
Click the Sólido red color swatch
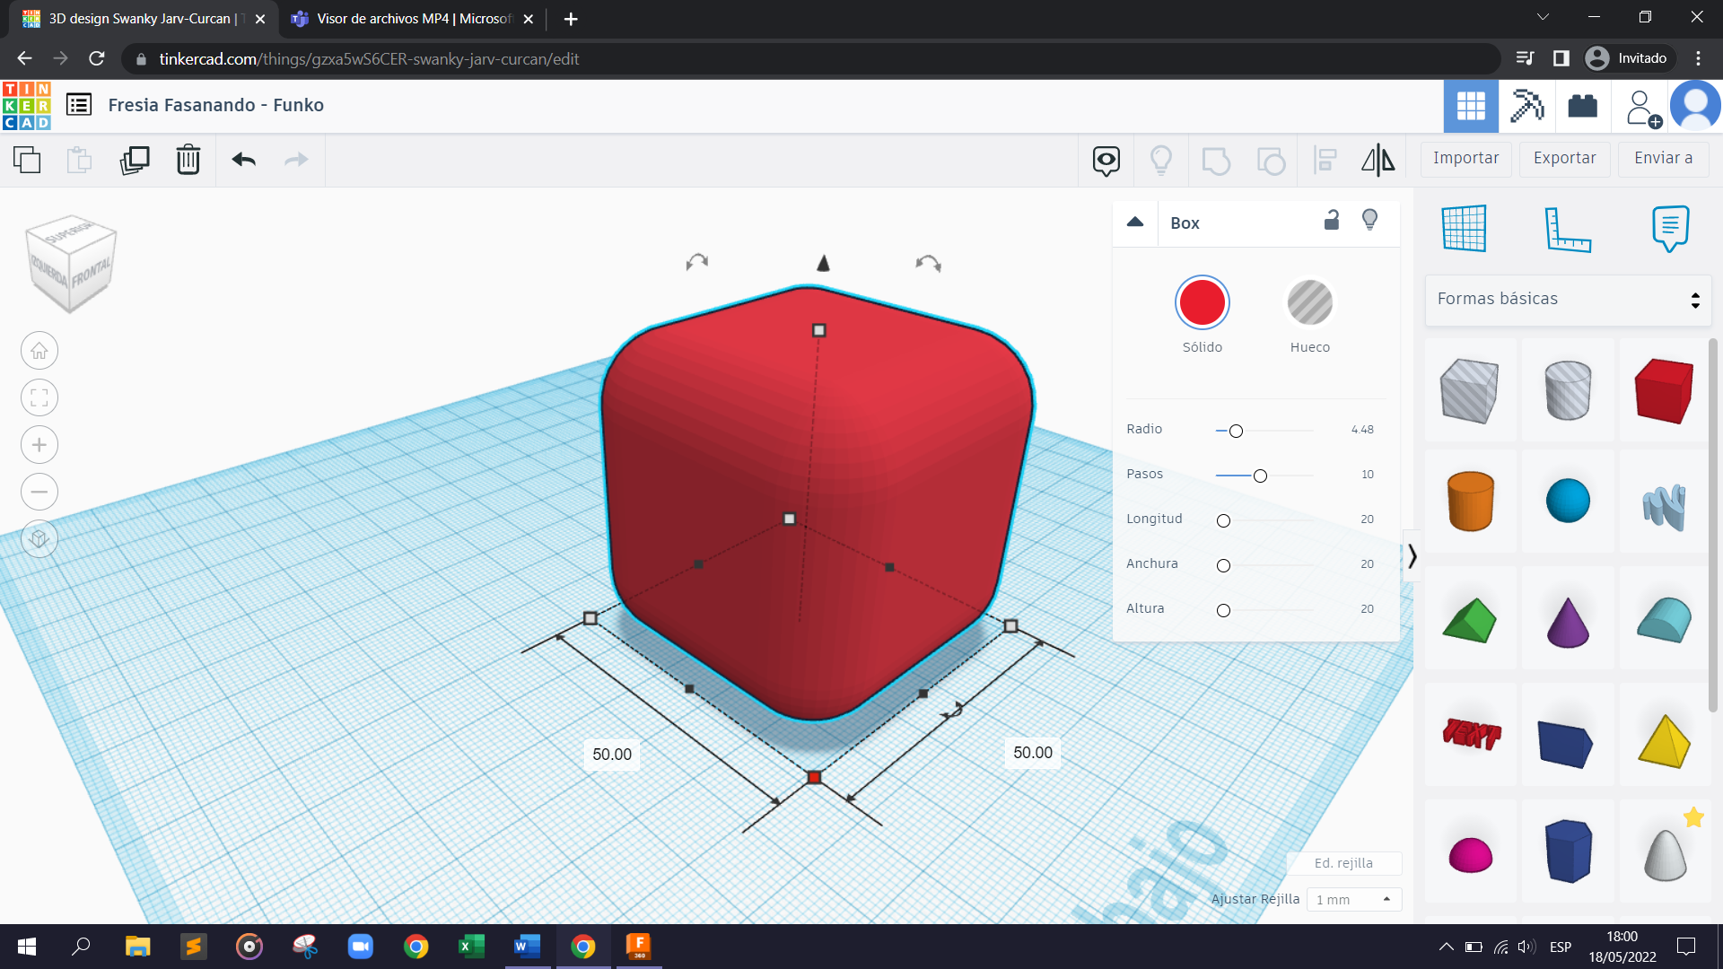1202,303
